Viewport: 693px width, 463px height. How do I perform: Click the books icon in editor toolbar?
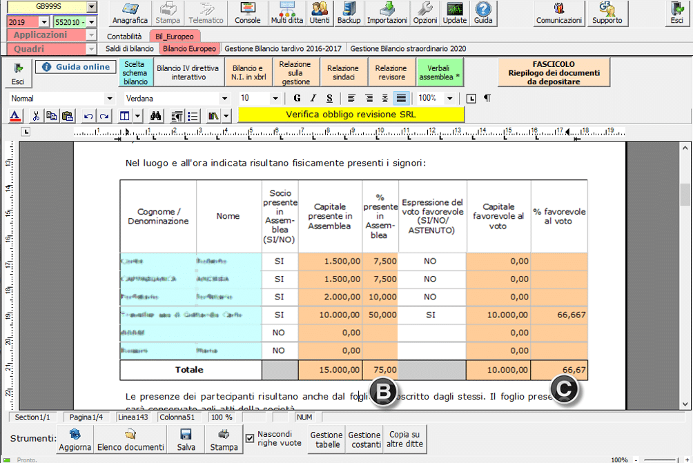[213, 116]
